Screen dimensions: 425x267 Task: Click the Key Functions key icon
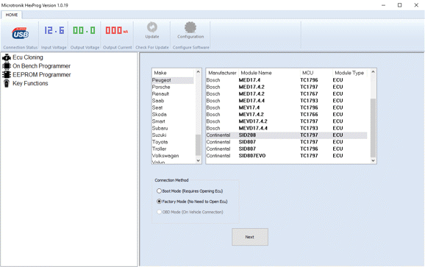6,83
